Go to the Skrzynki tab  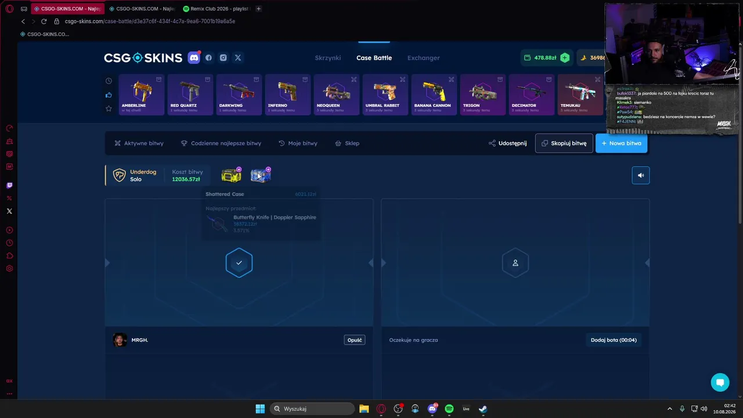[328, 57]
